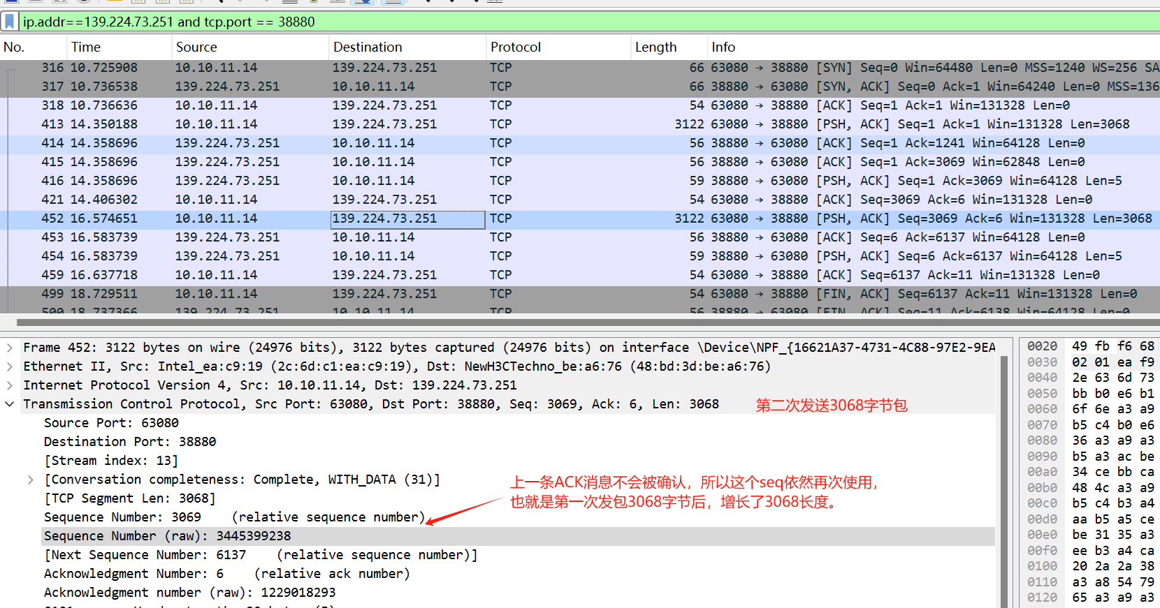Select Sequence Number: 3069 relative line

click(x=235, y=517)
